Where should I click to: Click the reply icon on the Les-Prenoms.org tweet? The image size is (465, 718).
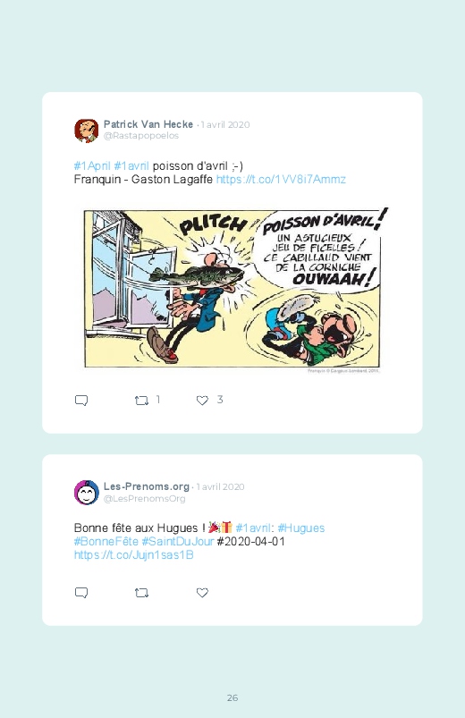point(81,593)
